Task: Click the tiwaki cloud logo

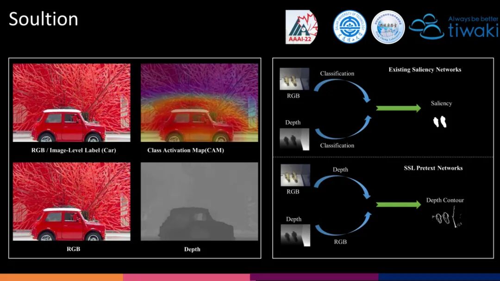Action: tap(453, 27)
